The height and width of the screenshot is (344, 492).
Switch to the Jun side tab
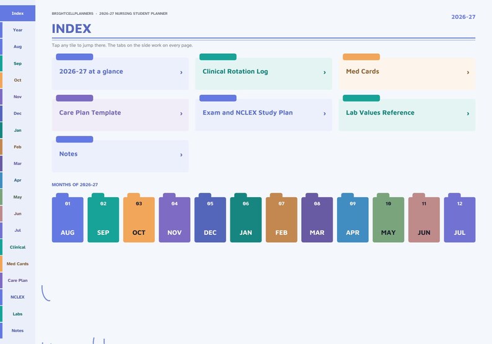pos(17,214)
